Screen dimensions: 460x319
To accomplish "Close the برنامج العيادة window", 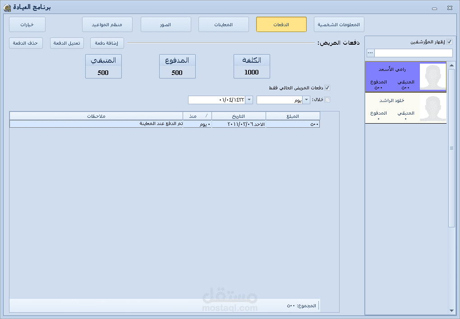I will tap(450, 8).
